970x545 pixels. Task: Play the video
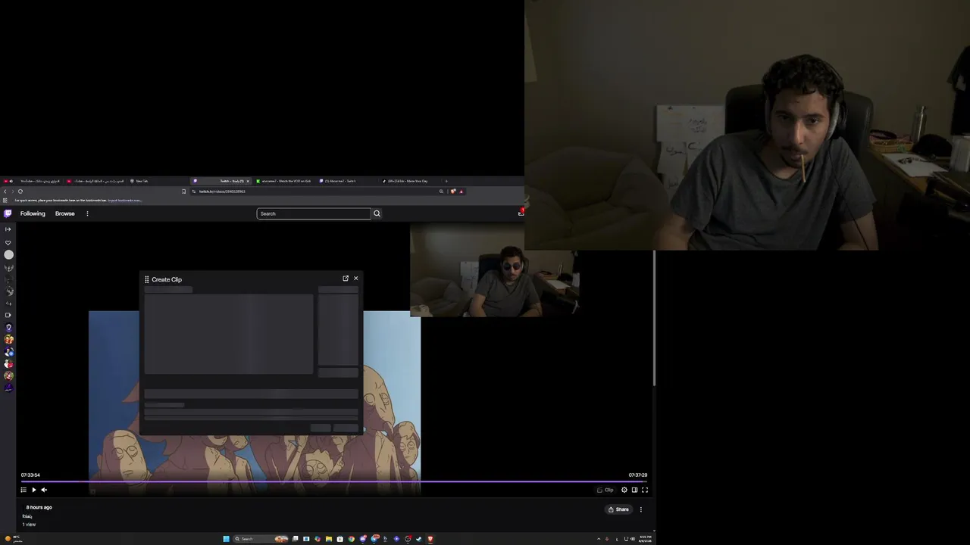pyautogui.click(x=33, y=490)
